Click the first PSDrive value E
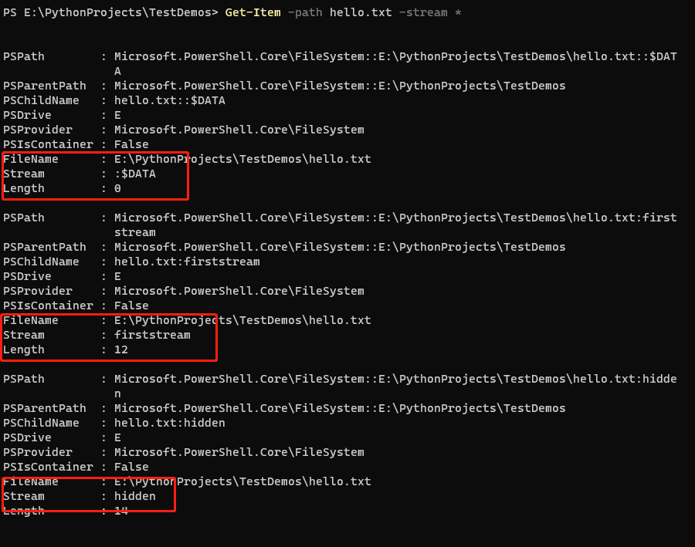This screenshot has height=547, width=695. [x=117, y=115]
